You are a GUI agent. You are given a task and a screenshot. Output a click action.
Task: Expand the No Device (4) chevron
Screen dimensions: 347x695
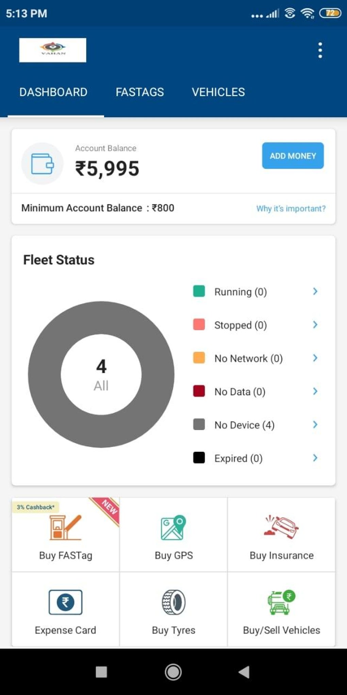pos(315,424)
